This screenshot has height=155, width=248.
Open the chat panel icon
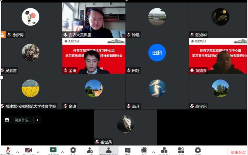[x=128, y=150]
